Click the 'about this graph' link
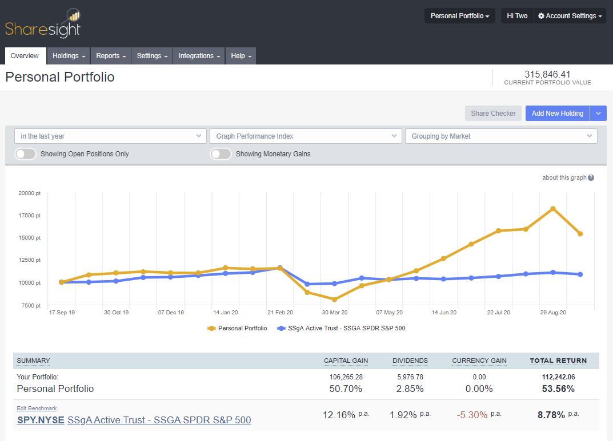 [x=564, y=177]
